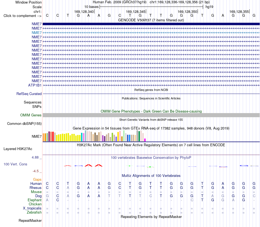The width and height of the screenshot is (260, 227).
Task: Select the Zebrafish alignment row label
Action: [34, 212]
